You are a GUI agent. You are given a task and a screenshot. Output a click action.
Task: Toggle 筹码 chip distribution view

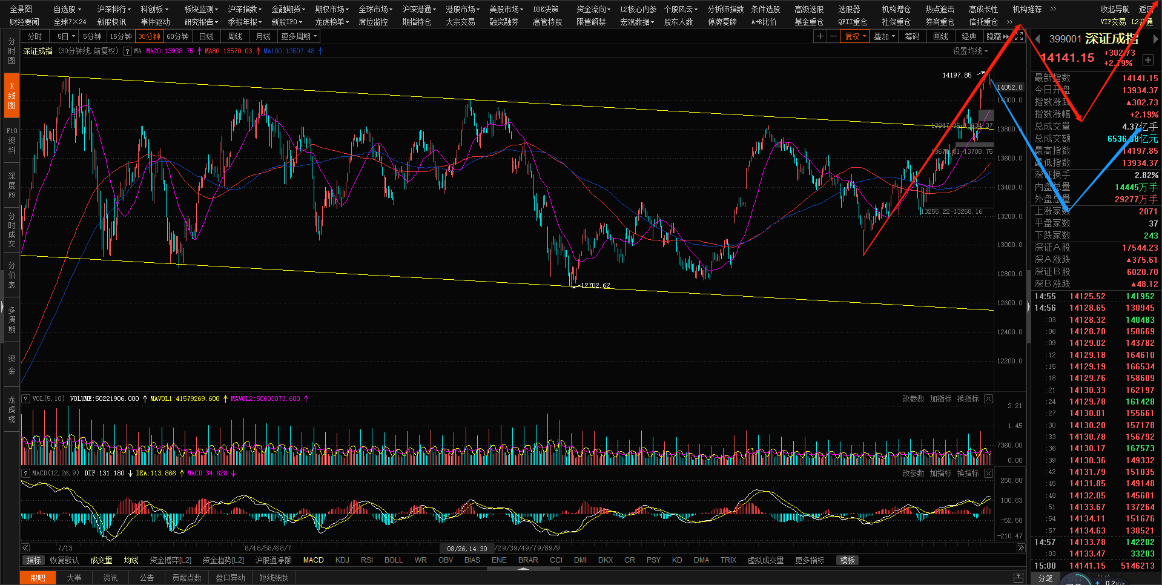coord(913,36)
